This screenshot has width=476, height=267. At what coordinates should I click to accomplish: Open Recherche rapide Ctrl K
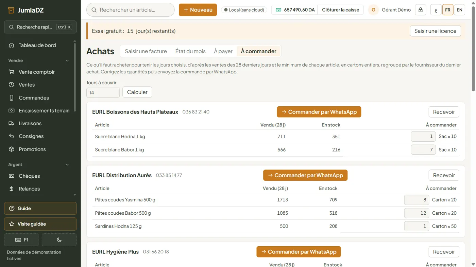point(40,27)
